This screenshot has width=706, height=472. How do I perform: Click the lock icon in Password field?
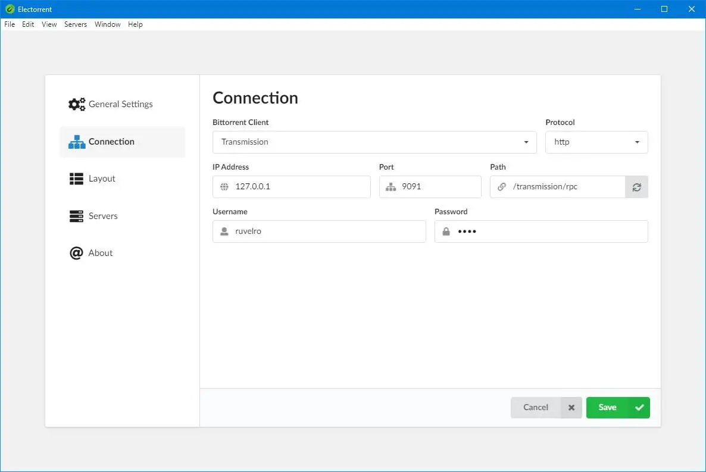tap(446, 232)
